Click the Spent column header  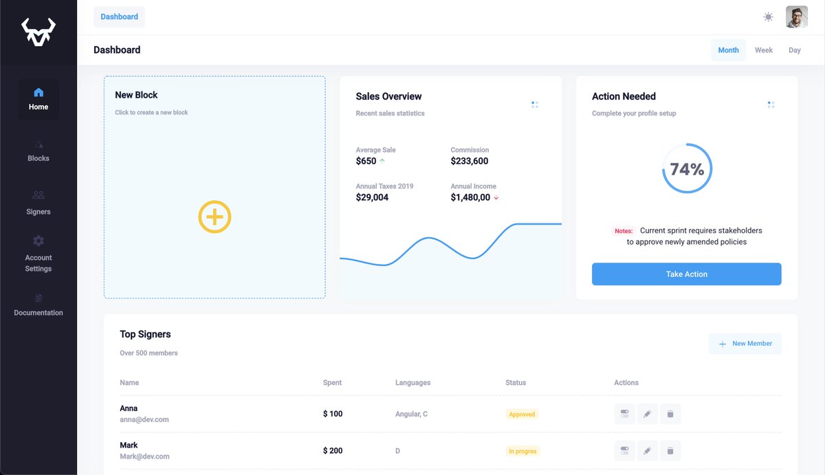tap(332, 383)
